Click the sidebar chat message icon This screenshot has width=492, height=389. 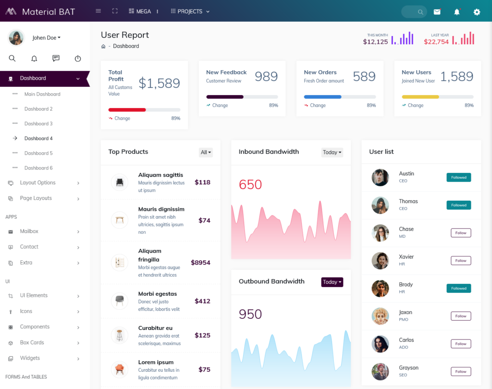tap(56, 58)
